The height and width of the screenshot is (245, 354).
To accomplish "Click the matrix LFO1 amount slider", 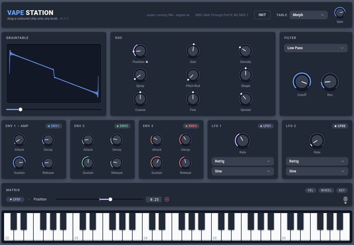I will pos(100,199).
